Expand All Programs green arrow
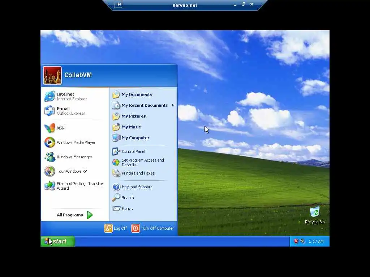This screenshot has width=370, height=277. pos(90,215)
